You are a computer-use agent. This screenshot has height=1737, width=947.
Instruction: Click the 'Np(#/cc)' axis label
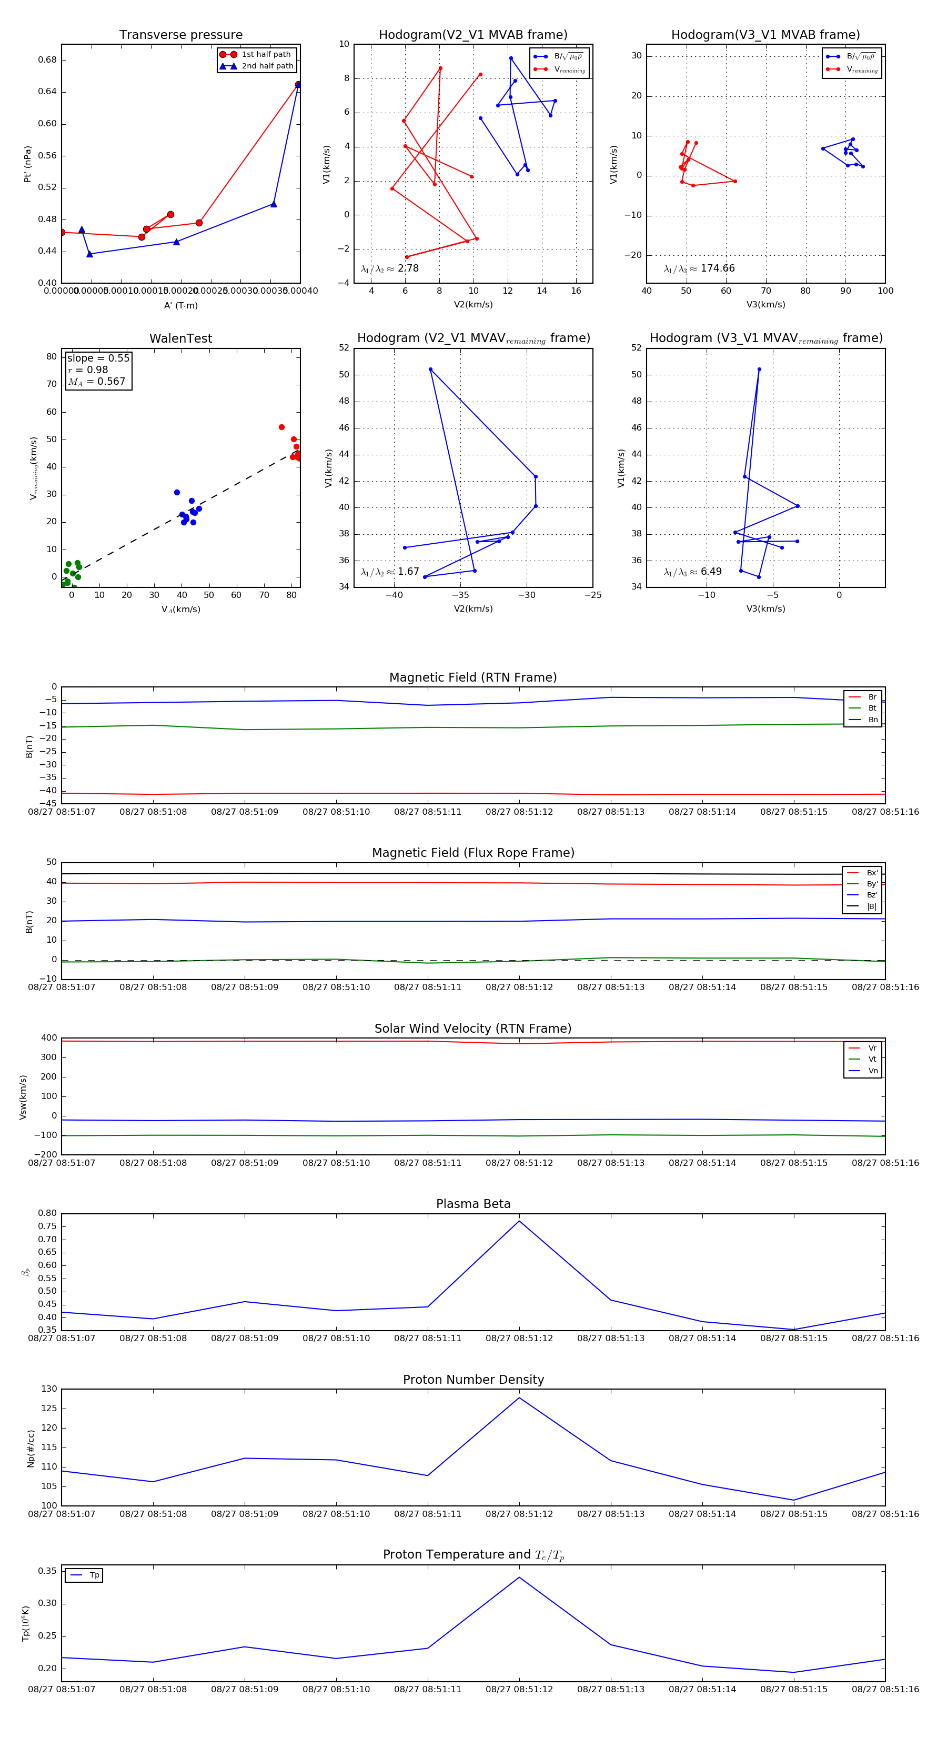coord(31,1449)
